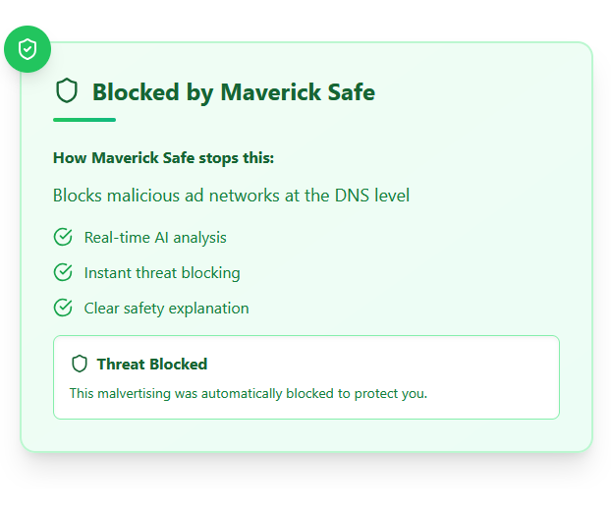The height and width of the screenshot is (508, 611).
Task: Click the Threat Blocked title text
Action: (x=152, y=365)
